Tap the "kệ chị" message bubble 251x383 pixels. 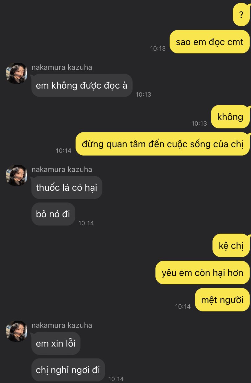(231, 245)
